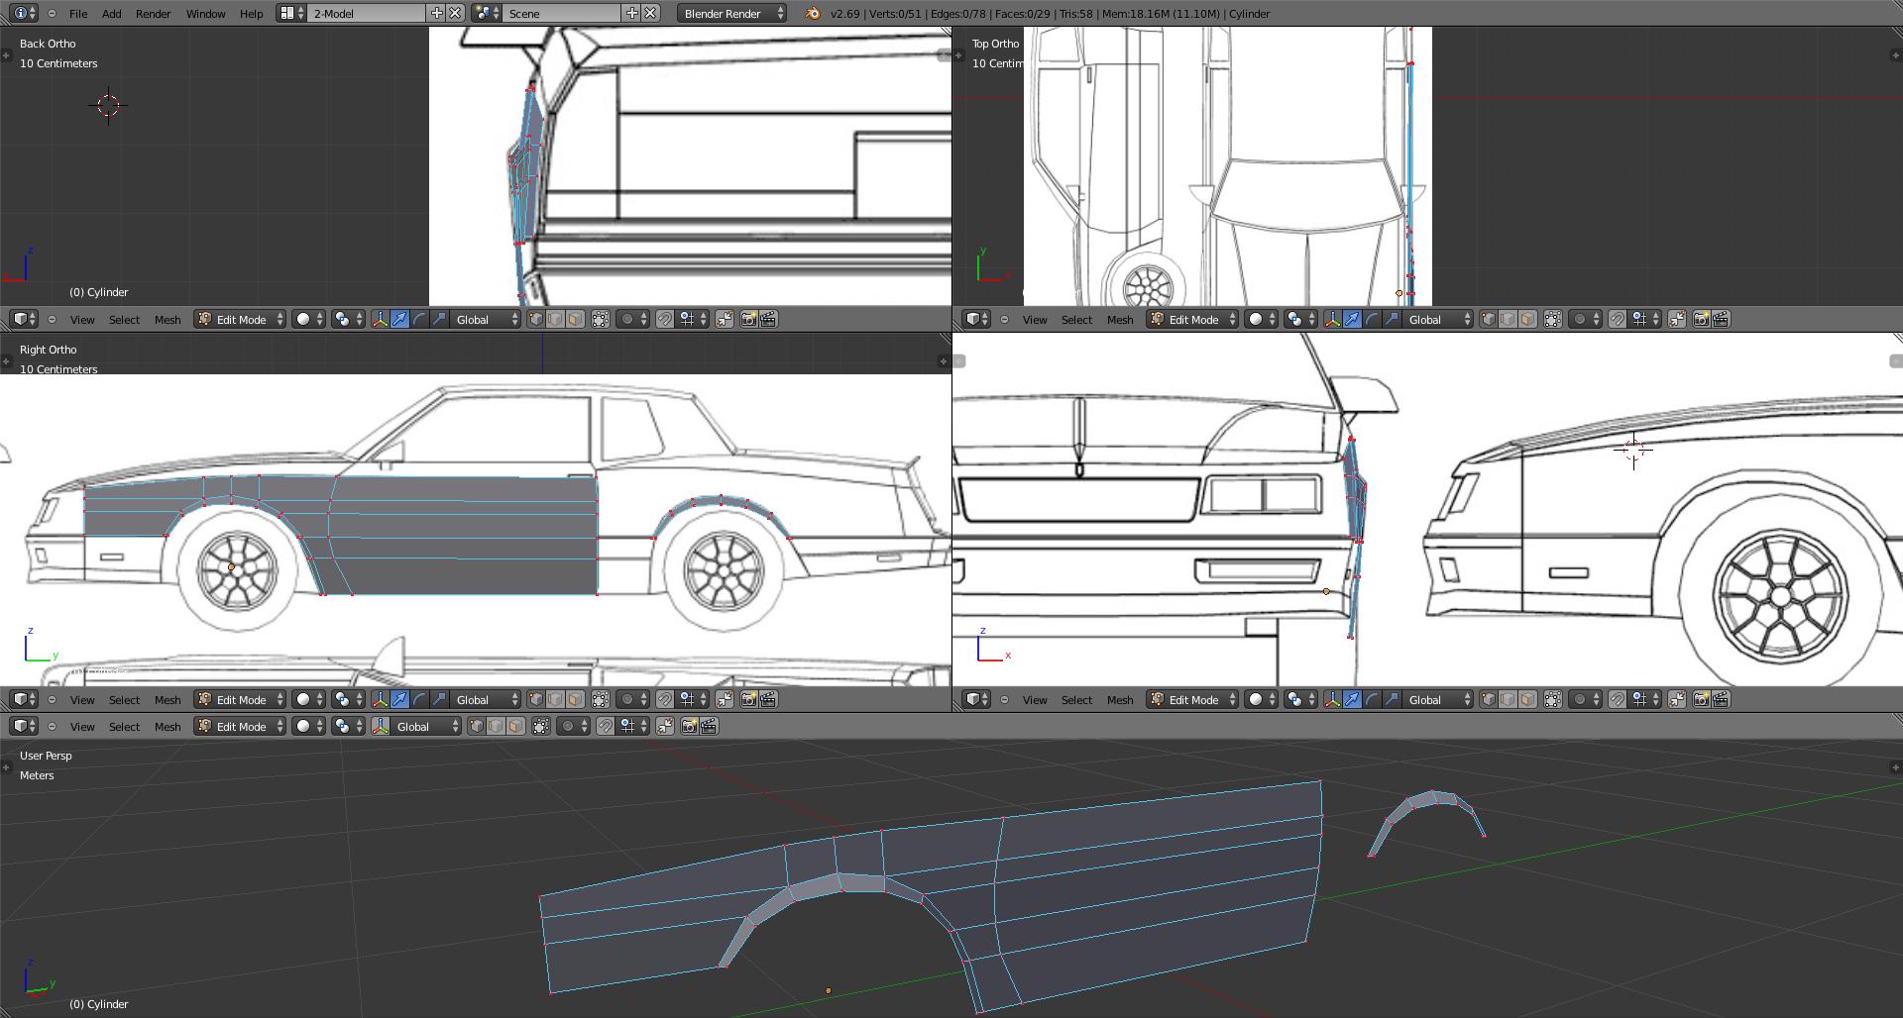This screenshot has height=1018, width=1903.
Task: Toggle 3D manipulator in Back Ortho header
Action: [x=380, y=319]
